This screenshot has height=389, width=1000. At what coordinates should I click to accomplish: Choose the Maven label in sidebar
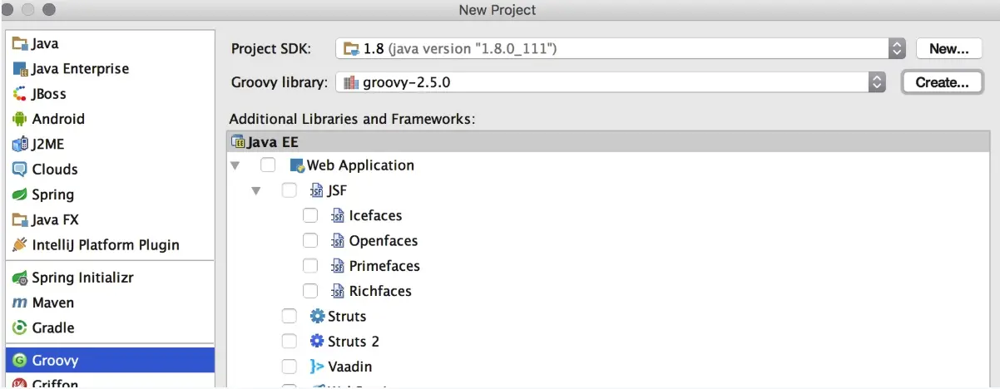[52, 303]
